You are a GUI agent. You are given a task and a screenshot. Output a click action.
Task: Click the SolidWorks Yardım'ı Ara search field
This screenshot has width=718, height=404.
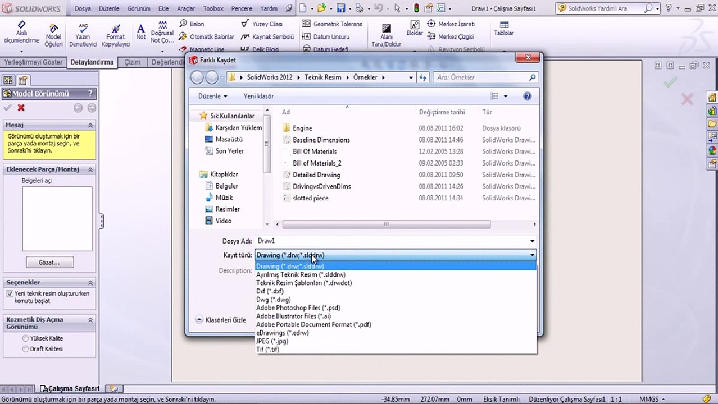tap(607, 8)
